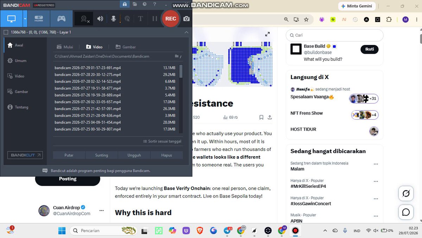422x238 pixels.
Task: Switch to the Gambar tab in the file list
Action: click(125, 47)
